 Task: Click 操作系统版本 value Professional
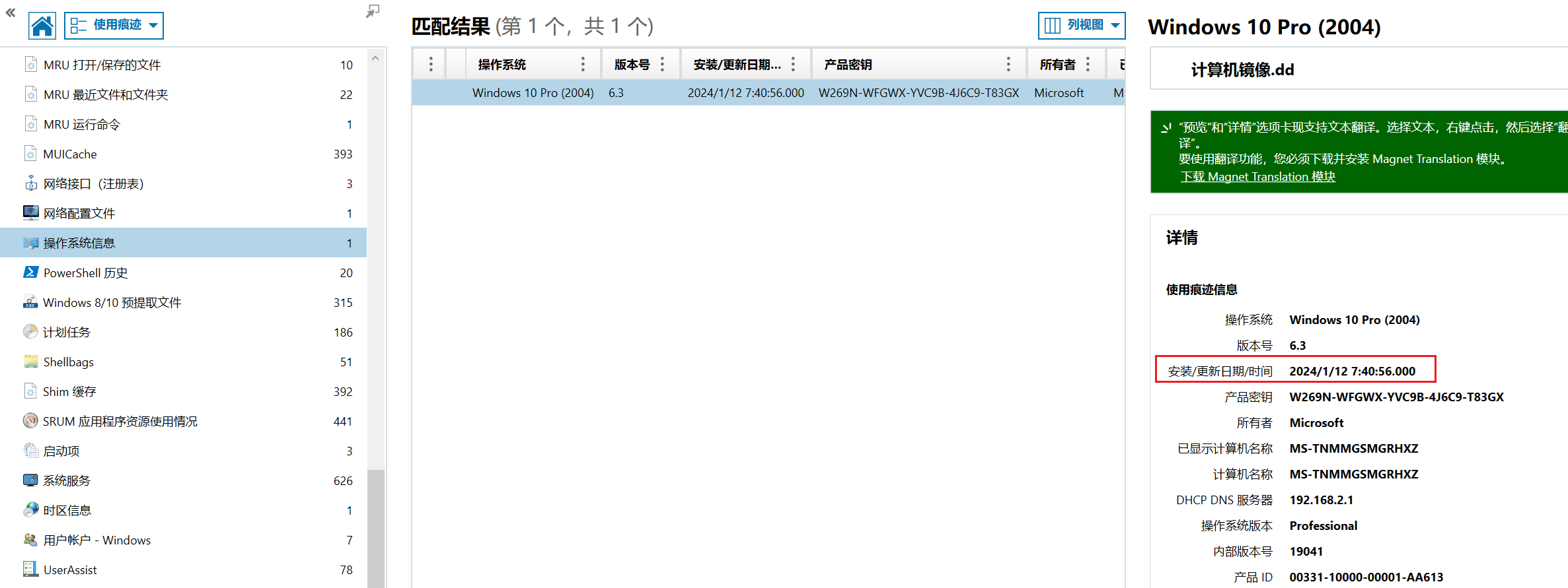[x=1323, y=526]
